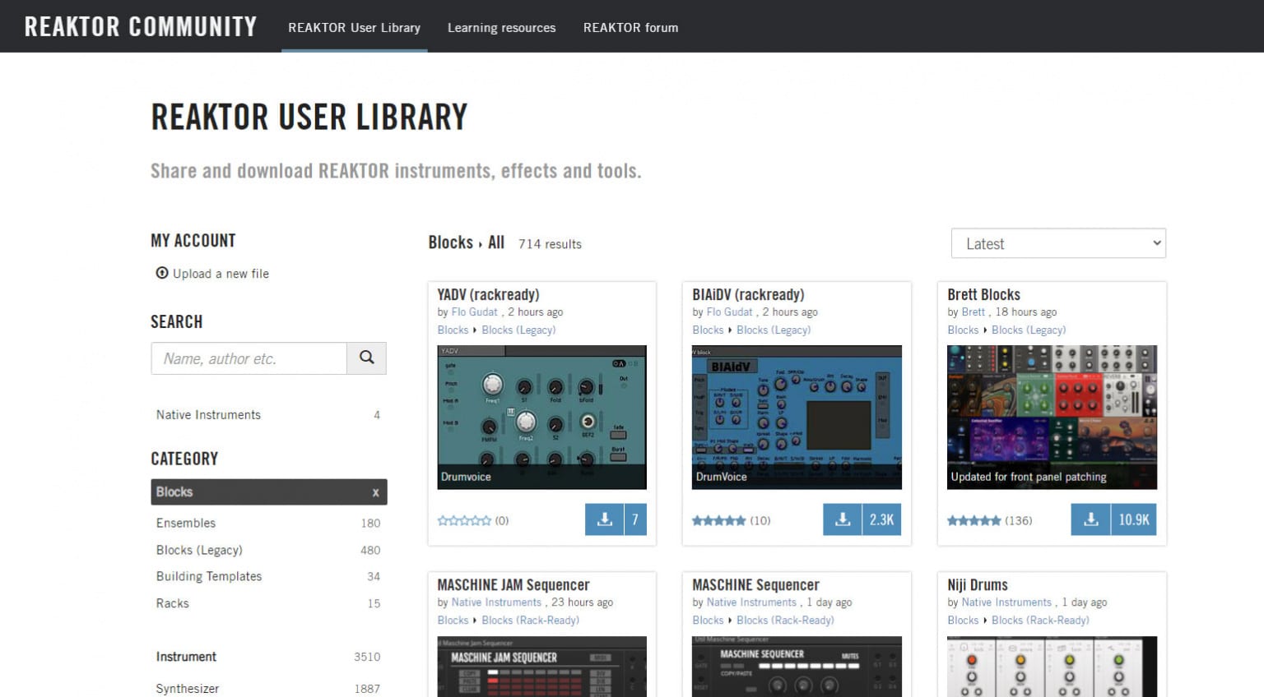1264x697 pixels.
Task: Download Brett Blocks
Action: pyautogui.click(x=1091, y=519)
